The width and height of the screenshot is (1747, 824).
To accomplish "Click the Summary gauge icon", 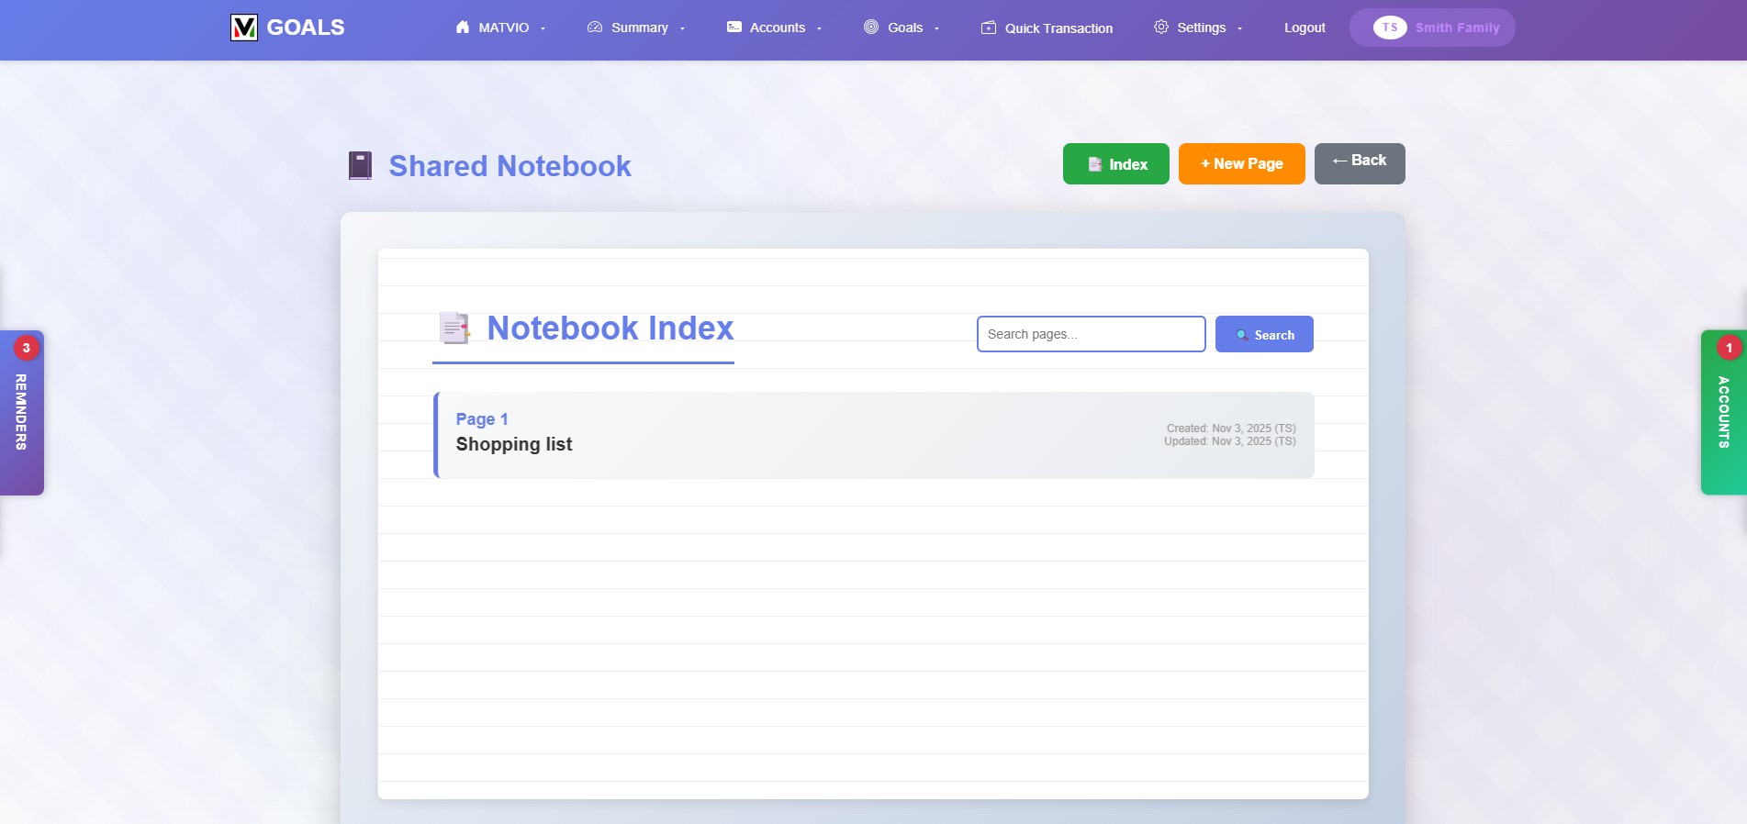I will click(x=595, y=28).
